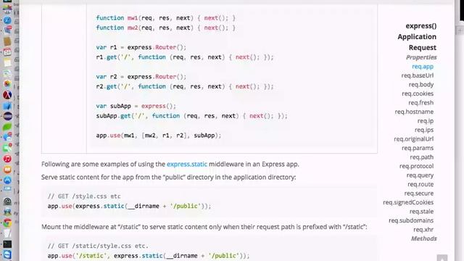
Task: Launch the App Store dock icon
Action: (7, 181)
